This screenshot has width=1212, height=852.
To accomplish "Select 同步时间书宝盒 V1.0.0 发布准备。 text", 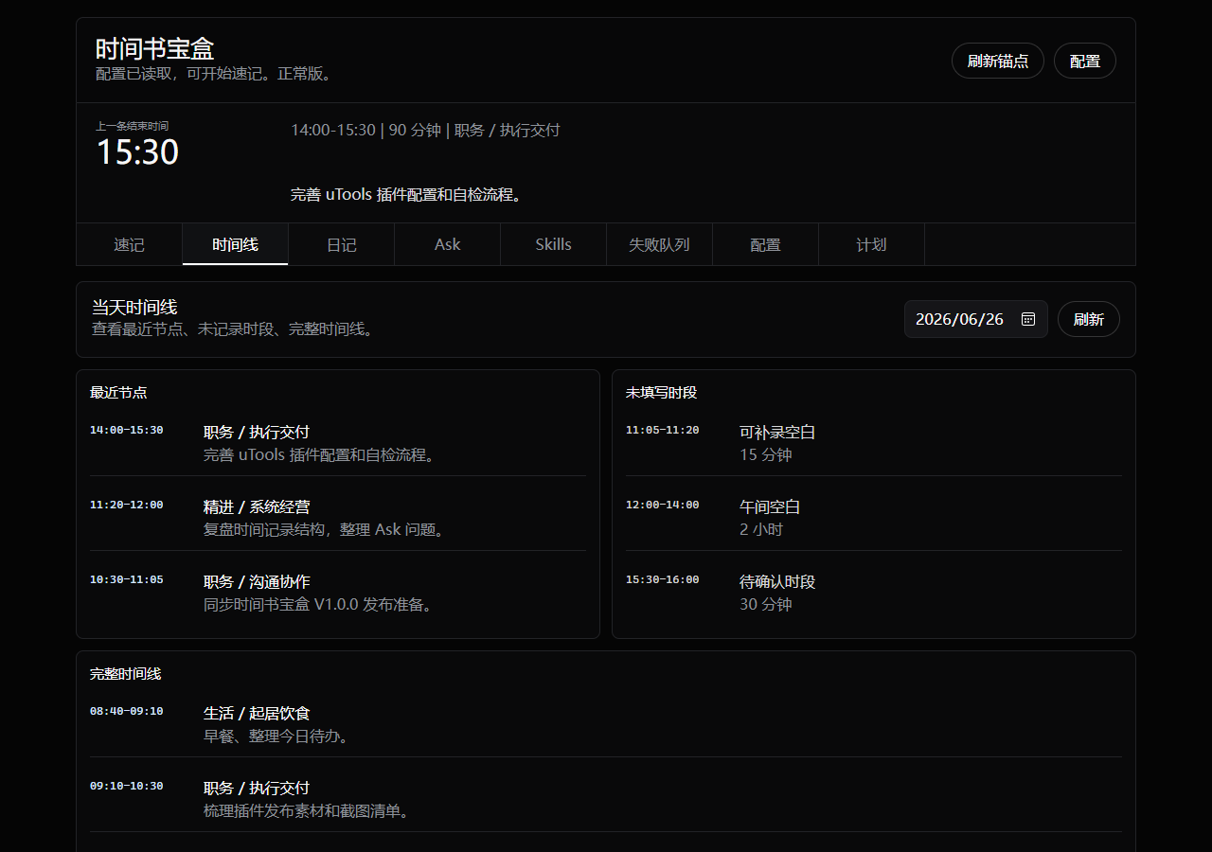I will click(x=320, y=604).
